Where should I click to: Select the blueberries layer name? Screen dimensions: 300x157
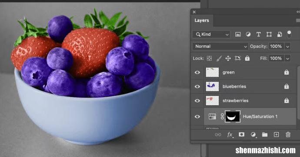[234, 87]
